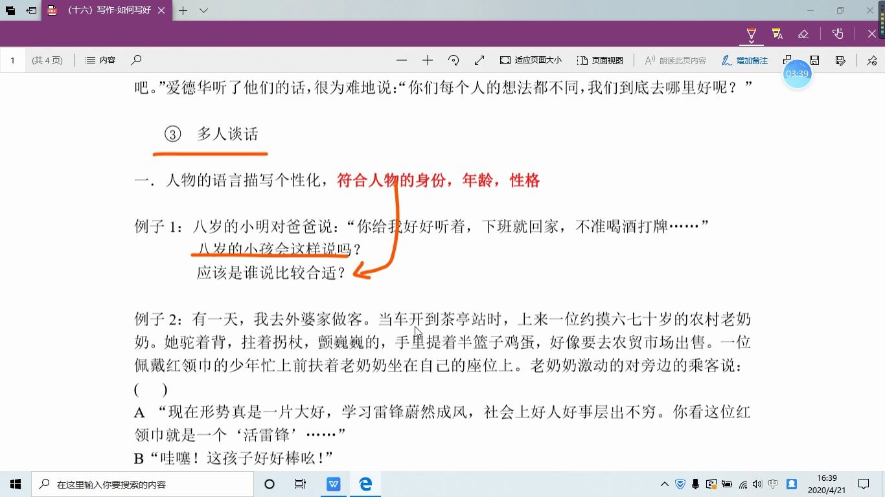Open the PDF search magnifier
885x497 pixels.
pos(136,60)
